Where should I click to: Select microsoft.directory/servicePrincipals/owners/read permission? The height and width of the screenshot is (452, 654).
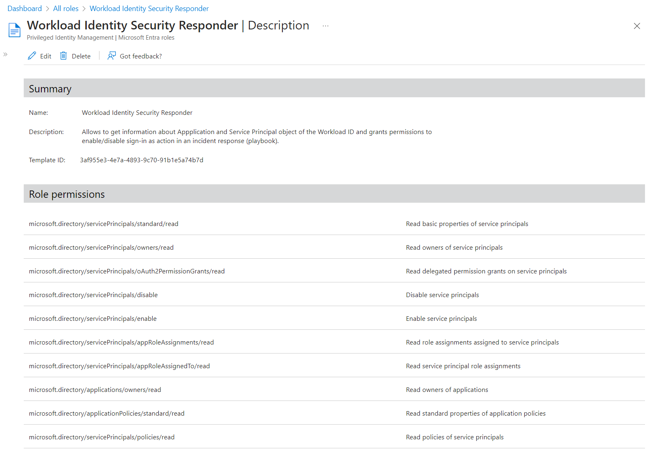coord(101,248)
